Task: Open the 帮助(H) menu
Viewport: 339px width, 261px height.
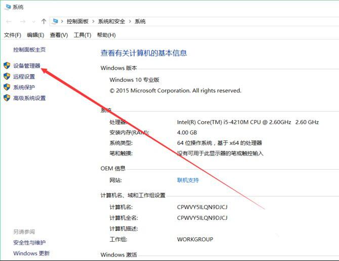Action: tap(106, 35)
